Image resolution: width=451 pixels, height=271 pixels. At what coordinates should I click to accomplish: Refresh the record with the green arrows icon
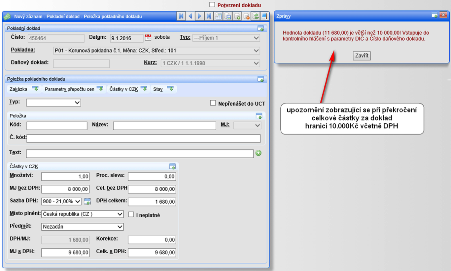tap(255, 16)
